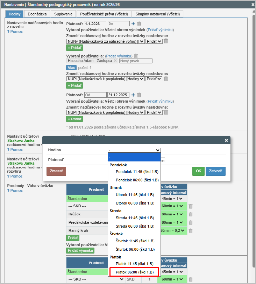Open the Suplovanie tab
This screenshot has width=256, height=284.
[x=63, y=14]
